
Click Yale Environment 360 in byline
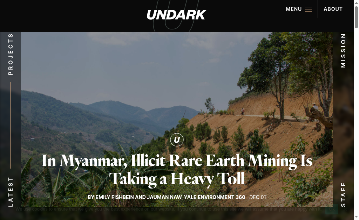pos(215,197)
